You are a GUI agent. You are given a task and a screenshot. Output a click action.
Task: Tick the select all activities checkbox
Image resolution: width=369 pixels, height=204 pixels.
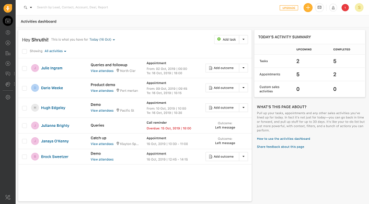click(x=25, y=51)
